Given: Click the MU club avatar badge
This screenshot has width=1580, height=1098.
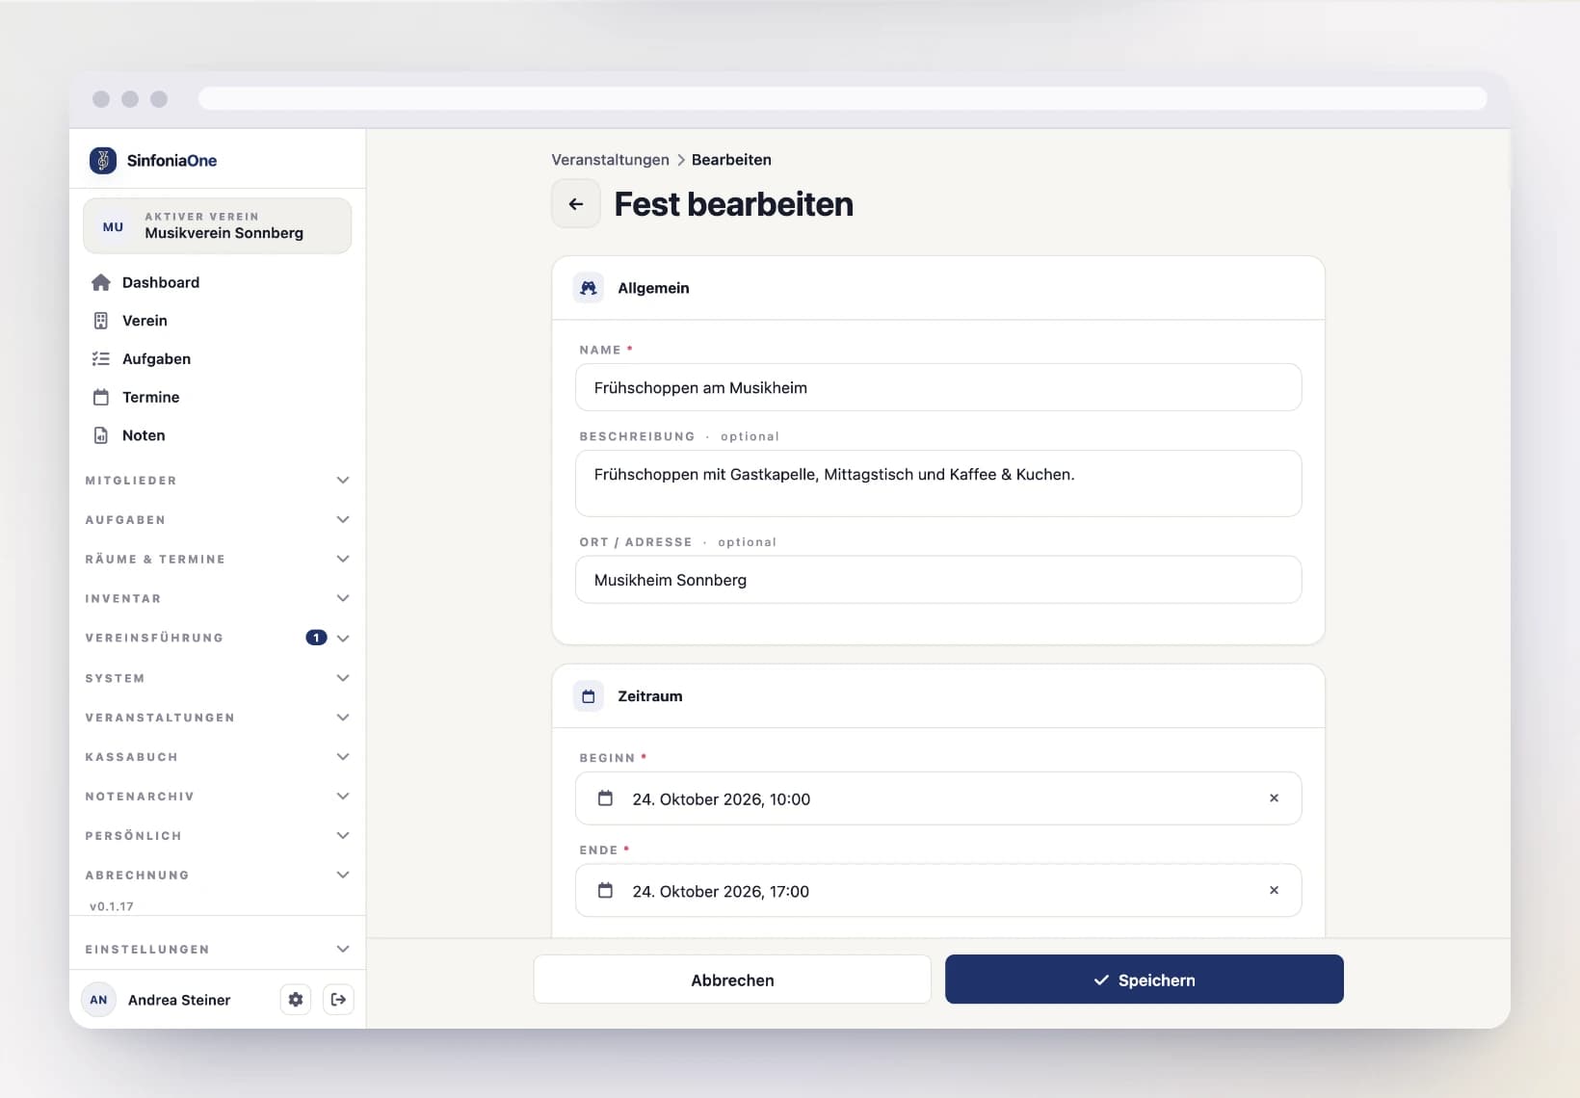Looking at the screenshot, I should pos(114,226).
